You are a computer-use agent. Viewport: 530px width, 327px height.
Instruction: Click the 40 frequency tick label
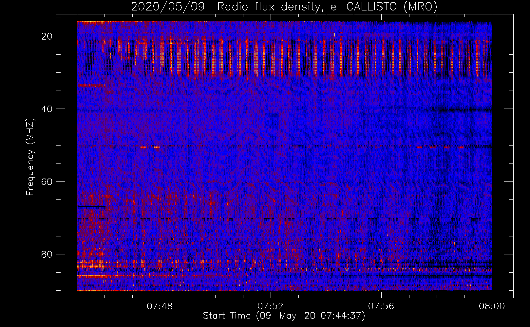click(x=47, y=109)
